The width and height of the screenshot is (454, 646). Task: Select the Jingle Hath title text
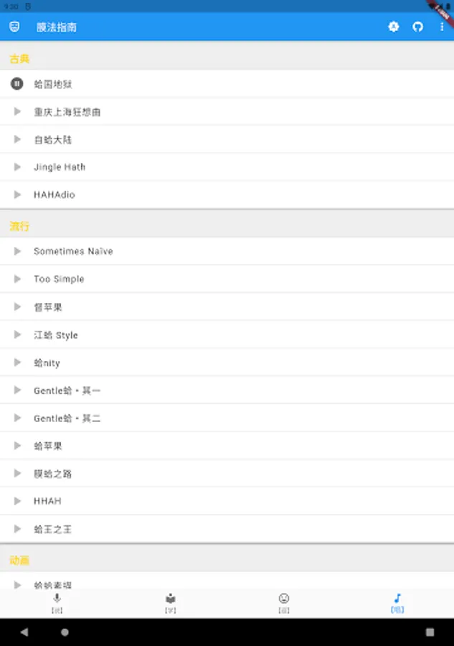pyautogui.click(x=60, y=167)
